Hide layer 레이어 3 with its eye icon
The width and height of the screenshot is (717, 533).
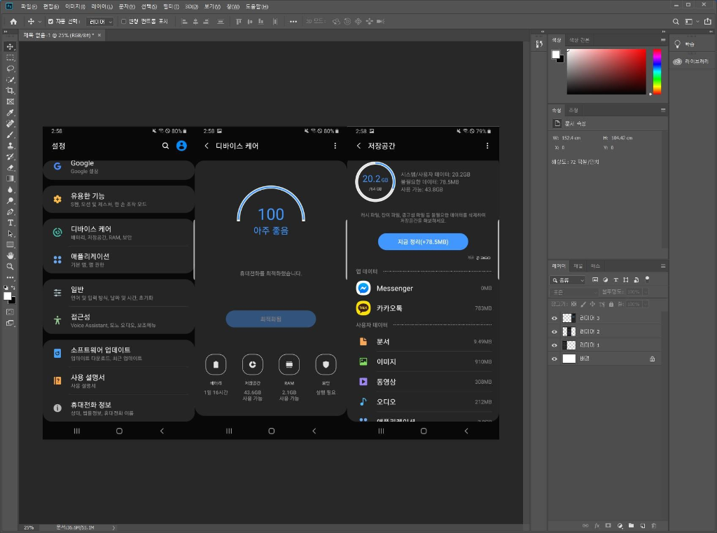pyautogui.click(x=555, y=318)
